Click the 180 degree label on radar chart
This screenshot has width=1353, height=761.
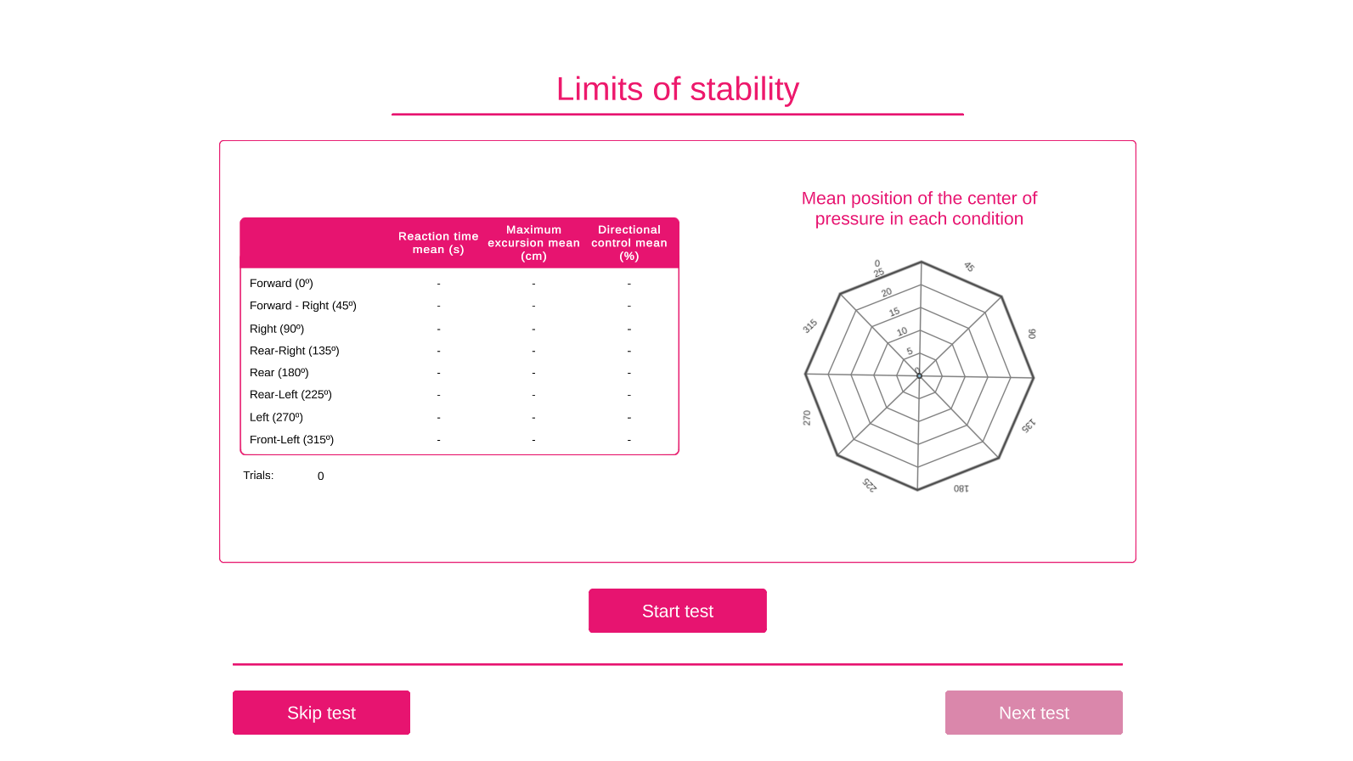click(961, 488)
